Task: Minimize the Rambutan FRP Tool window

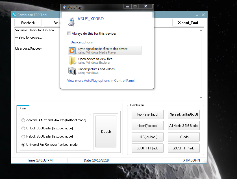Action: click(197, 15)
